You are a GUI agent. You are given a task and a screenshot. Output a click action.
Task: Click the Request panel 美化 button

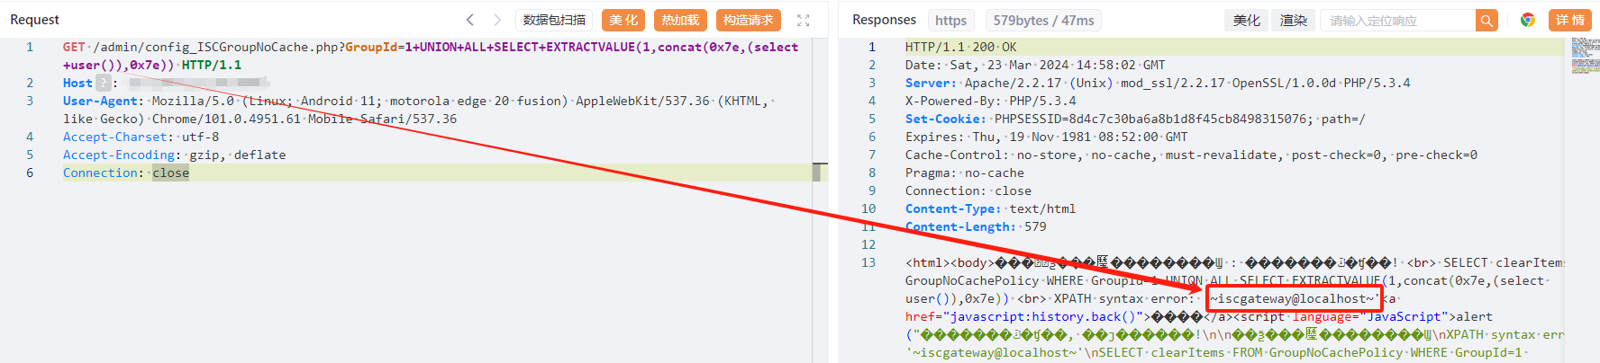click(x=623, y=20)
